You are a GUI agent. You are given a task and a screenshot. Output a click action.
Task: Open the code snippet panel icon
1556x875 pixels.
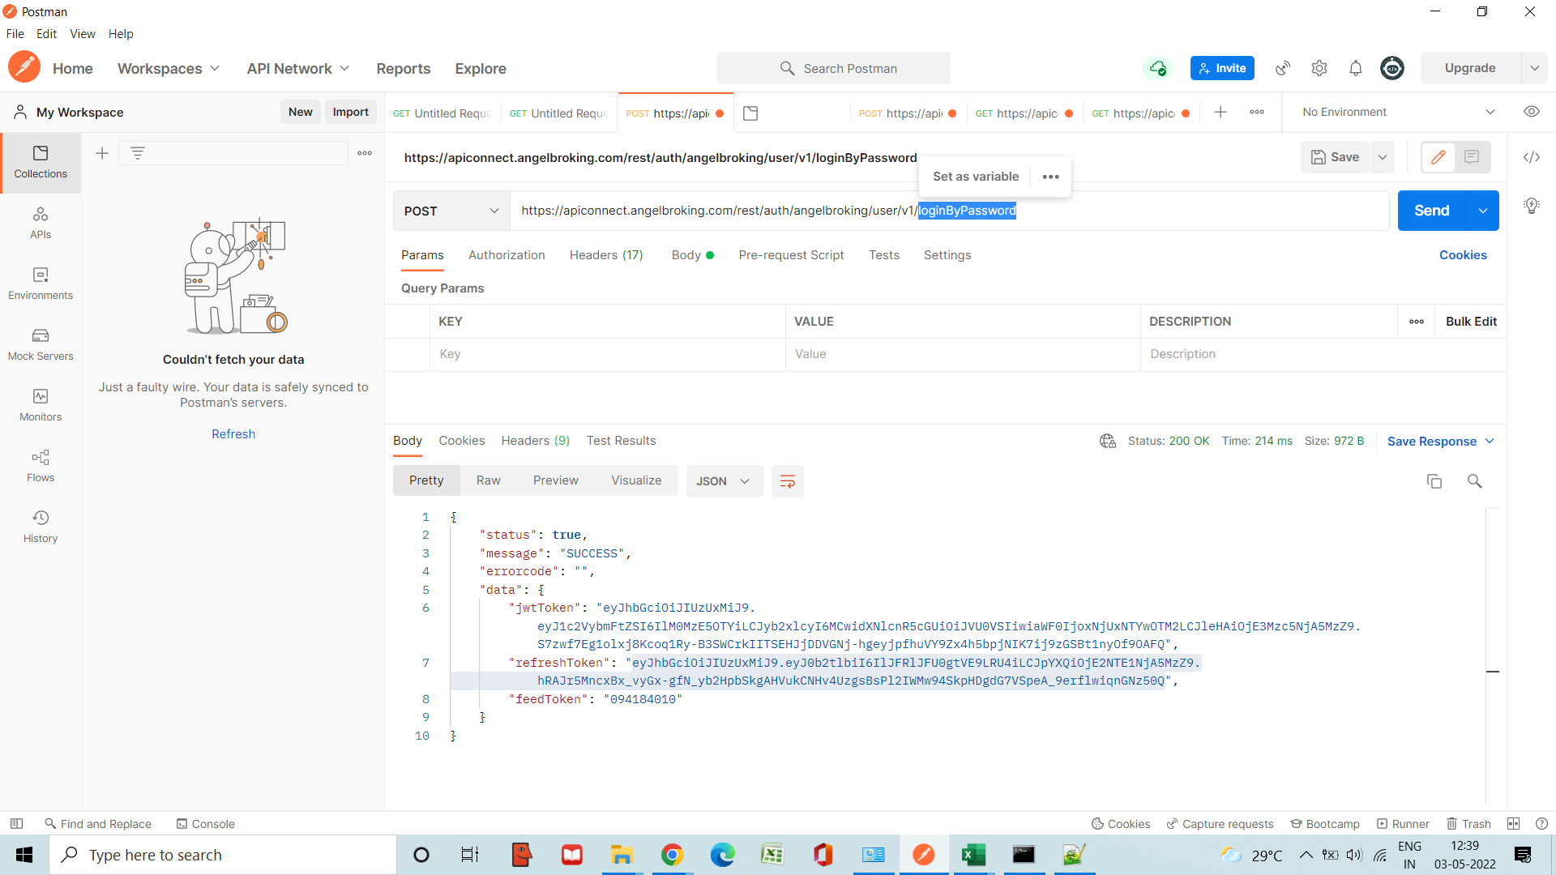[x=1532, y=157]
